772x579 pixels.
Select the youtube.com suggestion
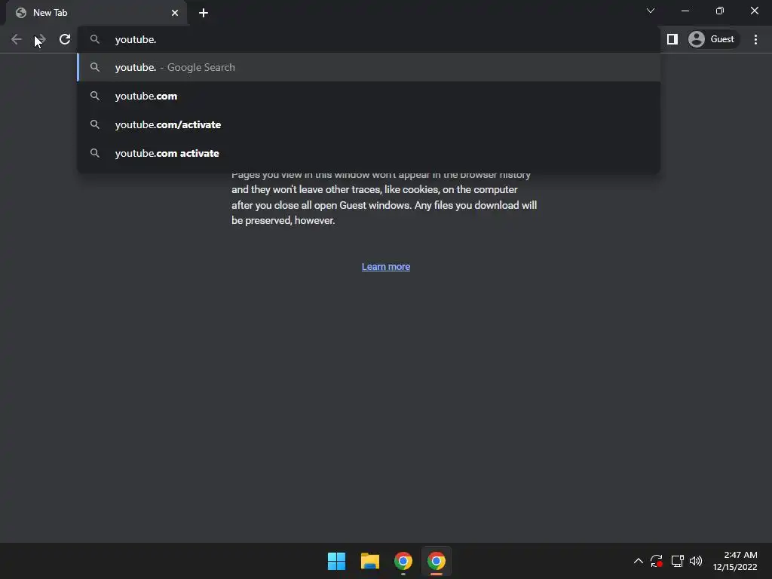pyautogui.click(x=368, y=96)
